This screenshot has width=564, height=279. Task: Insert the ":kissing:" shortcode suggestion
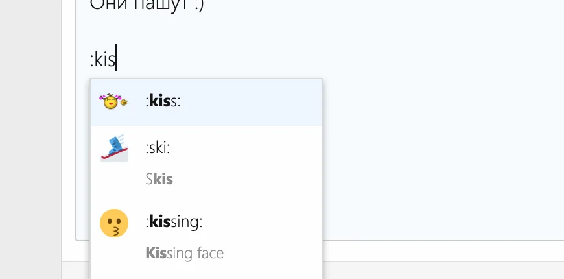coord(174,223)
